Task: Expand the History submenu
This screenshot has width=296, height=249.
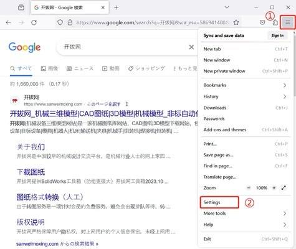Action: (x=246, y=96)
